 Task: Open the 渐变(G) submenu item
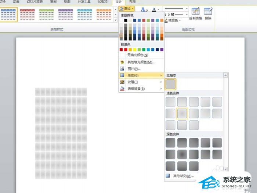tap(141, 75)
